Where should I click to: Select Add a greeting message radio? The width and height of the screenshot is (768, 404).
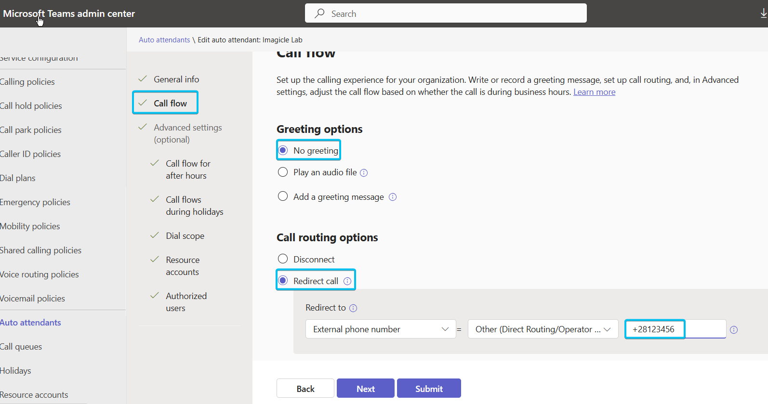click(283, 196)
